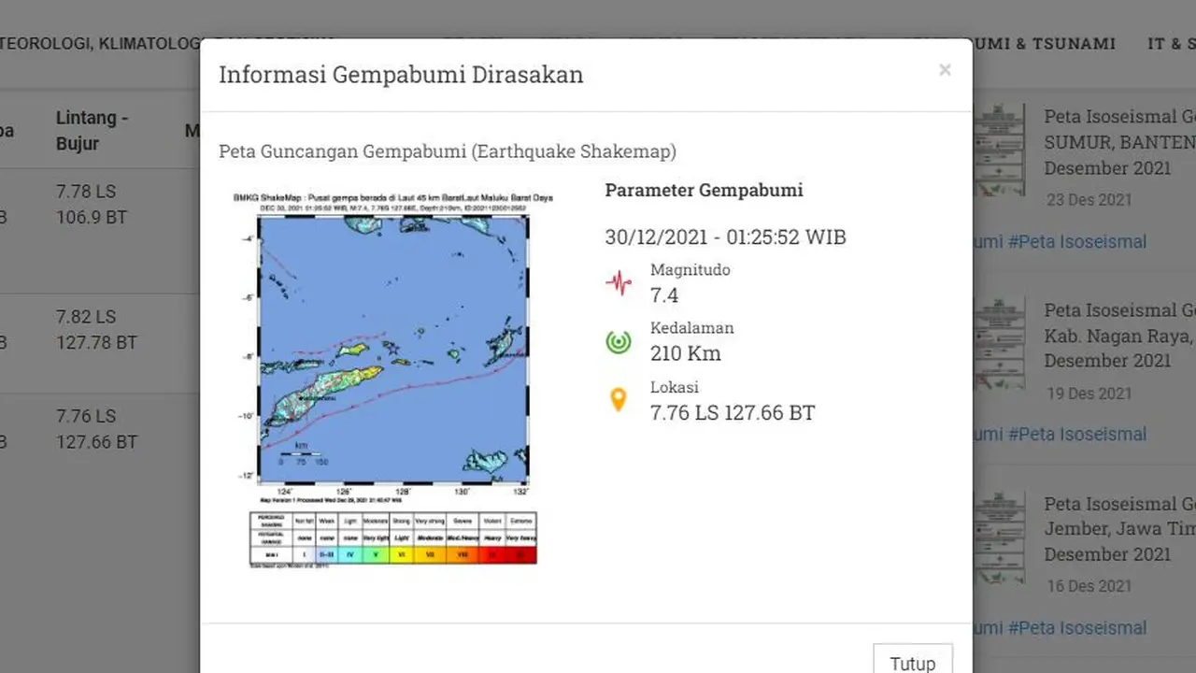The height and width of the screenshot is (673, 1196).
Task: Click the date 16 Des 2021
Action: coord(1089,586)
